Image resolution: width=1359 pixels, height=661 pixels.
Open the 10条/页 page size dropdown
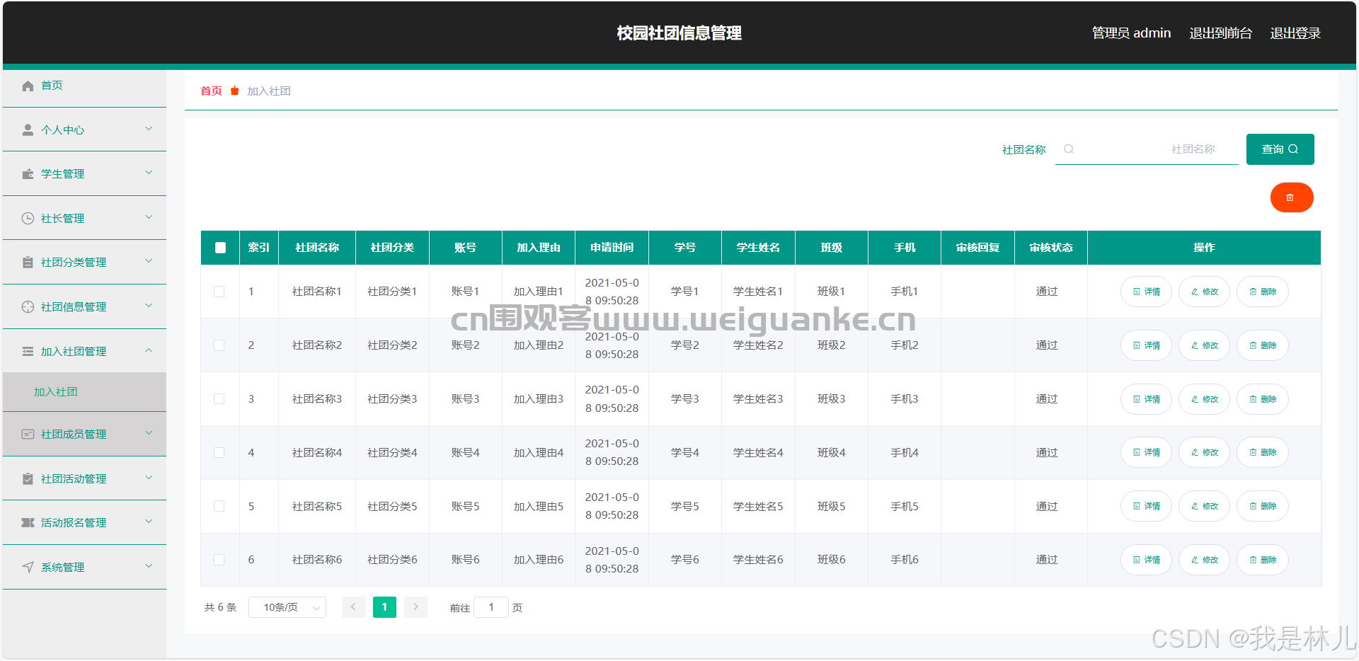pos(286,607)
